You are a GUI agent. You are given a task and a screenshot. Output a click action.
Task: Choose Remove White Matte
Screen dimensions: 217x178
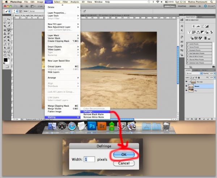[94, 117]
